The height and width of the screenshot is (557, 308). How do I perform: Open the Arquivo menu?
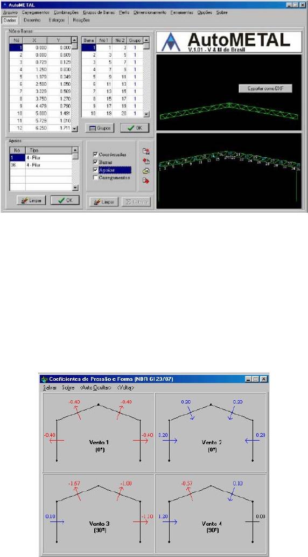coord(10,12)
